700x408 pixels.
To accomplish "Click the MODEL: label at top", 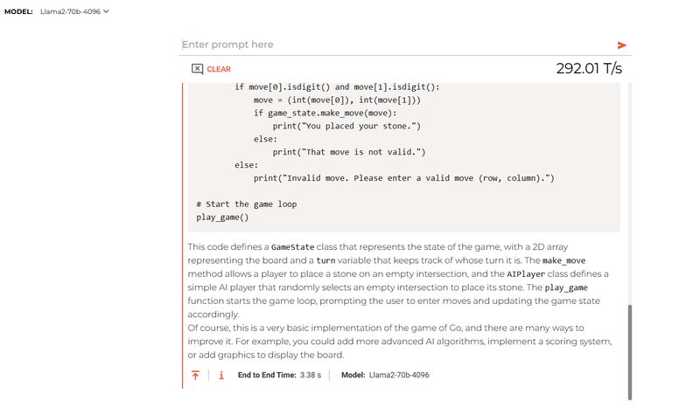I will click(x=19, y=11).
